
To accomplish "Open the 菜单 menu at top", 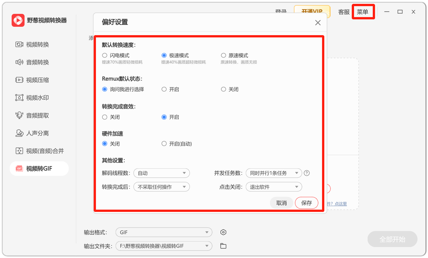I will 362,12.
